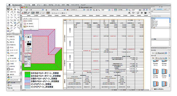Pick the Text tool in Basic palette

(x=8, y=12)
